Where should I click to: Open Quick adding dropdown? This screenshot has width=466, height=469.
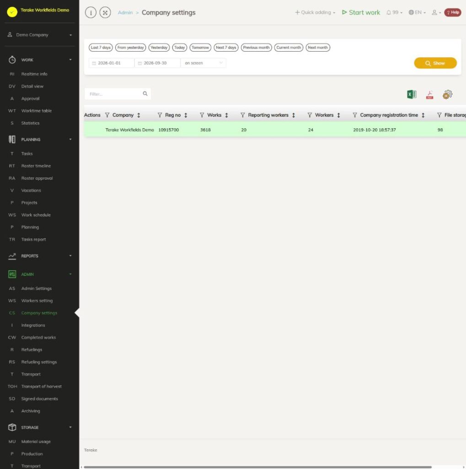(x=315, y=12)
